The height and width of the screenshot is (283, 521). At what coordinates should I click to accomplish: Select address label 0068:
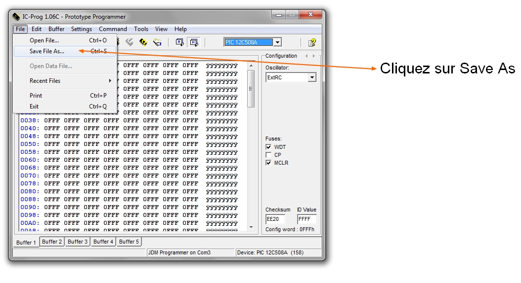(x=30, y=168)
